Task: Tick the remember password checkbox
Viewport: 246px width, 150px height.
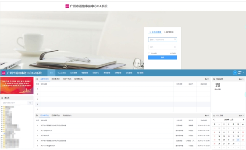Action: click(x=149, y=53)
